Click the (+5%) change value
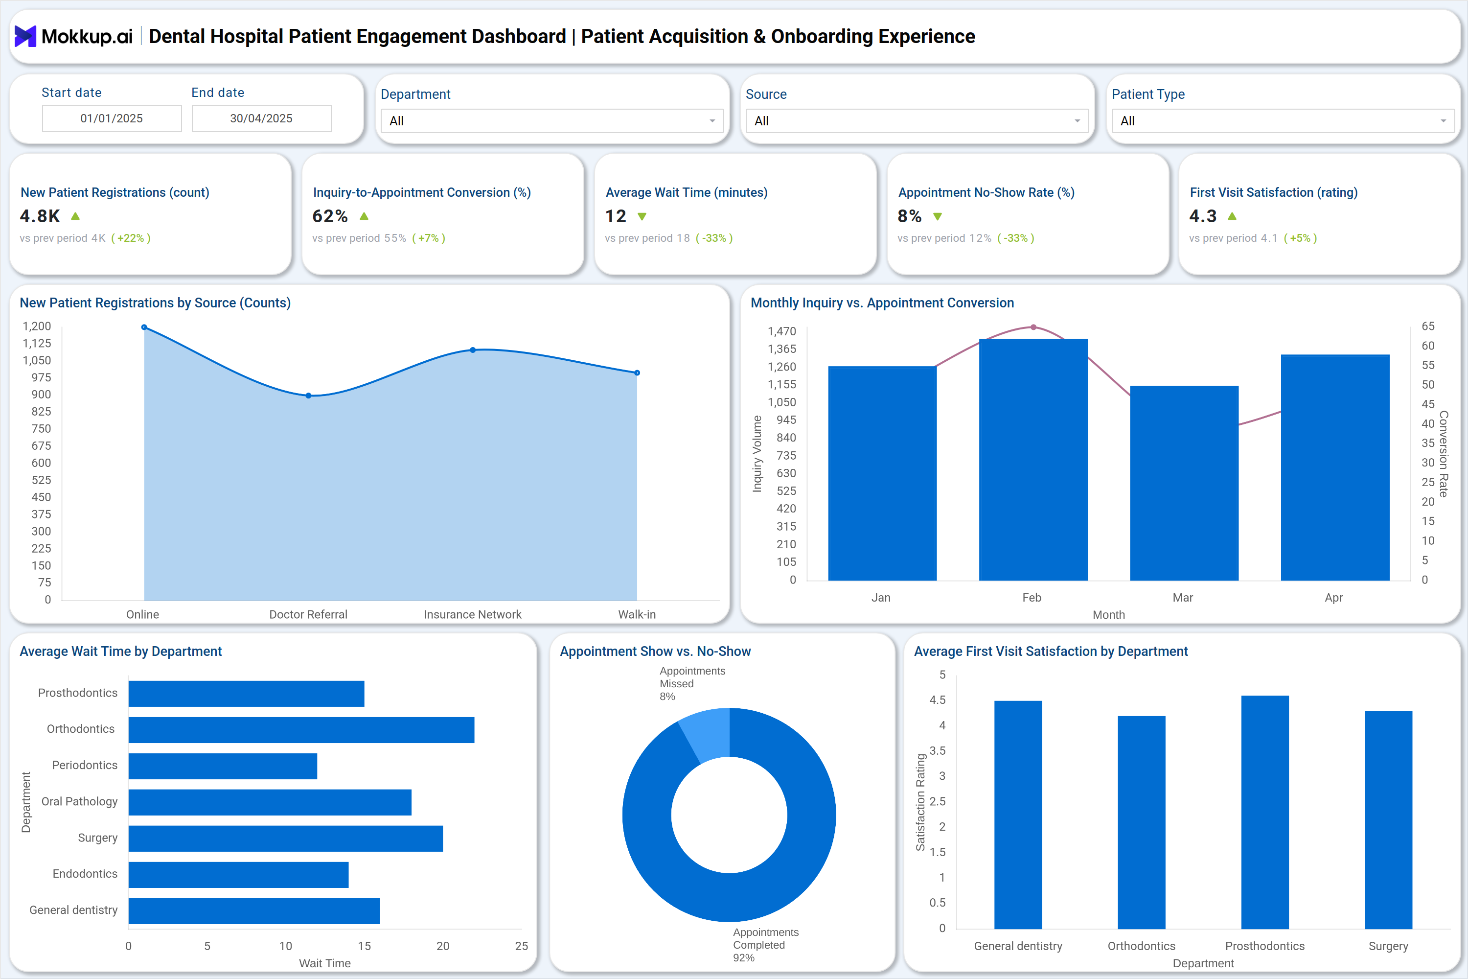1468x979 pixels. click(1301, 238)
